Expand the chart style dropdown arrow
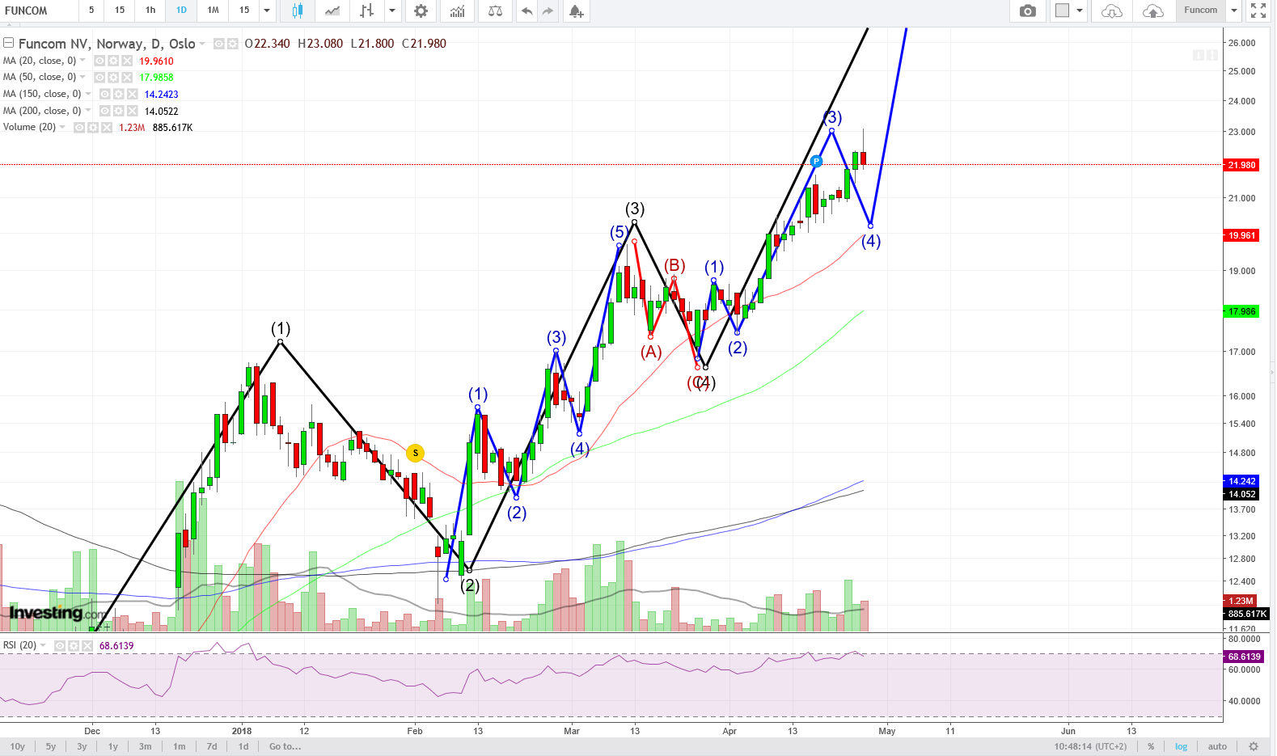This screenshot has width=1277, height=756. click(392, 11)
